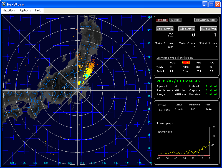Click the Noises/min label button
Screen dimensions: 222x168
coord(209,29)
